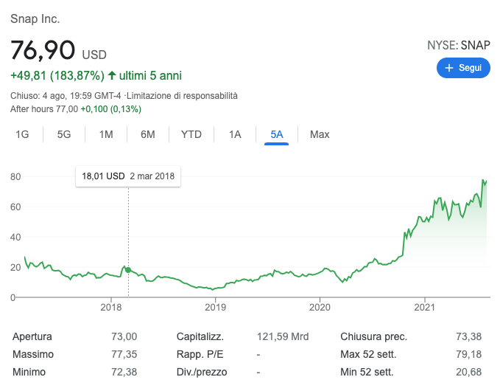The height and width of the screenshot is (391, 500).
Task: Click the 76,90 current price
Action: coord(43,50)
